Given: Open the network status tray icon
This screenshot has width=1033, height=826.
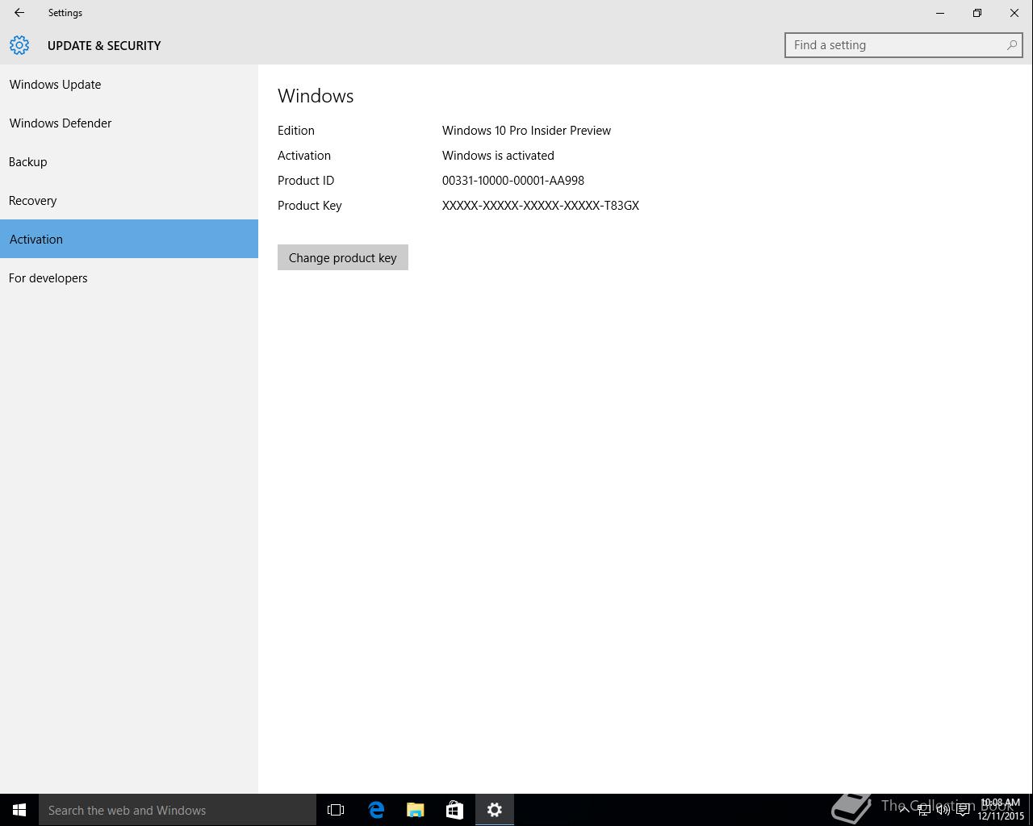Looking at the screenshot, I should (923, 810).
